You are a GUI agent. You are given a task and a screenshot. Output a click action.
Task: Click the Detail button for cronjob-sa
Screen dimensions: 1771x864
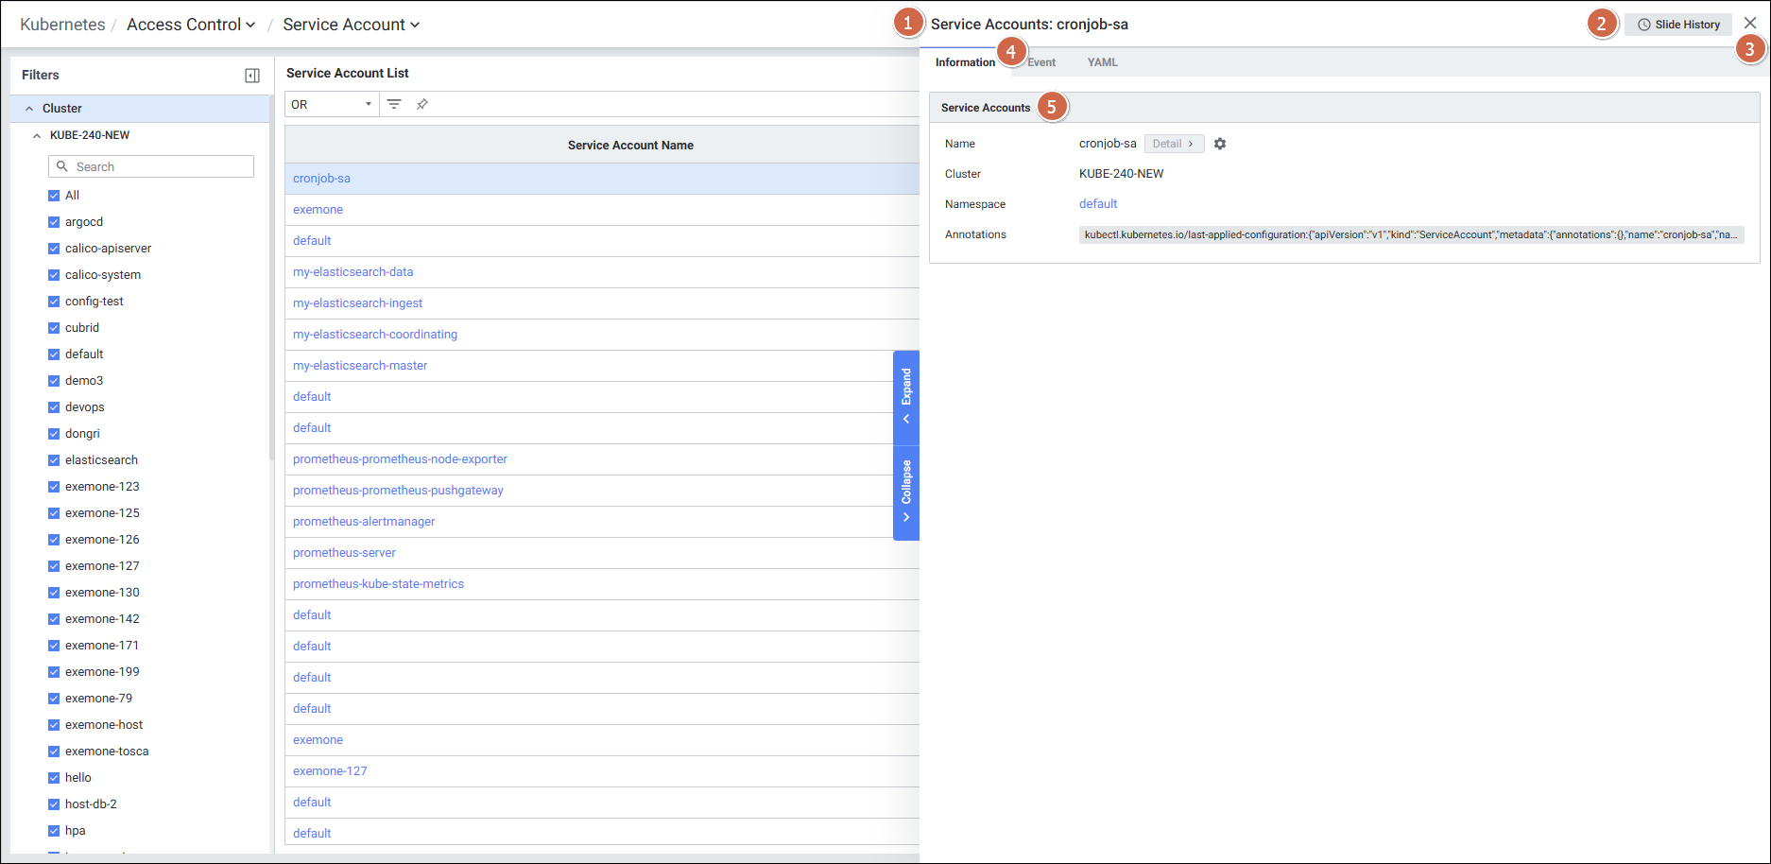[x=1174, y=144]
